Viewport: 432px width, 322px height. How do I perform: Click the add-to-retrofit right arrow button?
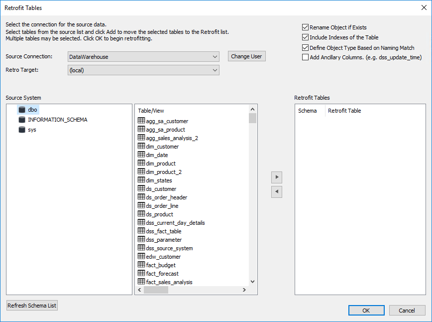point(277,177)
